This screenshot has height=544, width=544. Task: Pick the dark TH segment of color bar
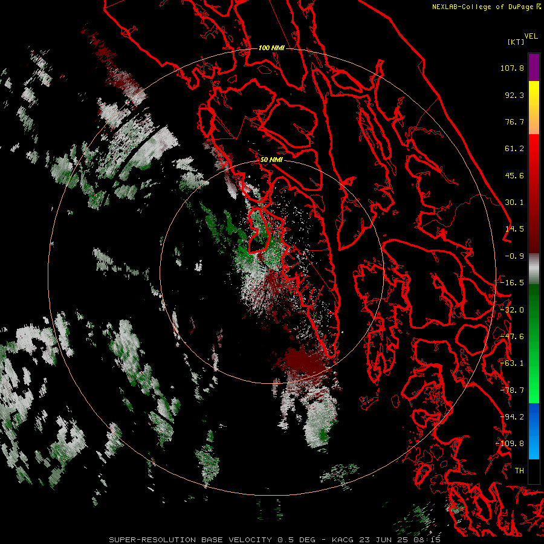(x=534, y=471)
